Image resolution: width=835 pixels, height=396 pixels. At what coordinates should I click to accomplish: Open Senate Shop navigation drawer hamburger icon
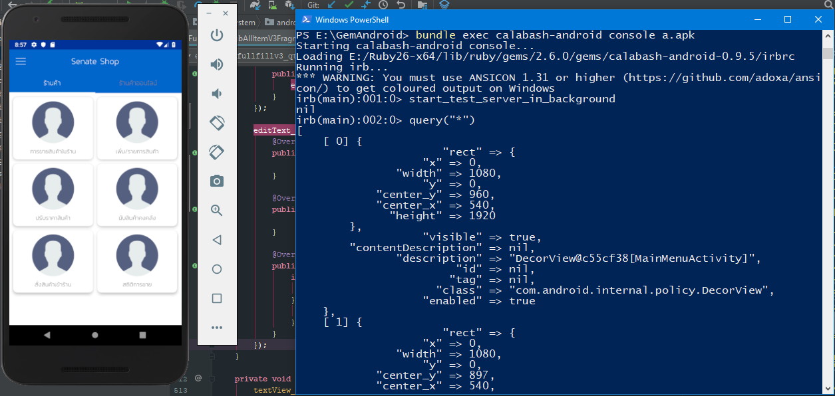click(21, 61)
